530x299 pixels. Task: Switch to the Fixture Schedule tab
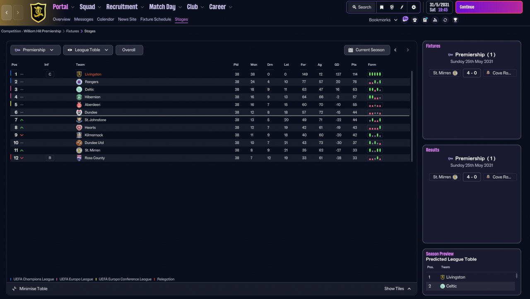click(156, 19)
